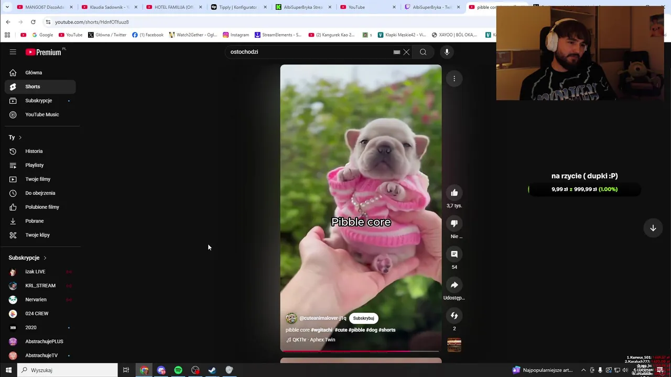Viewport: 671px width, 377px height.
Task: Share the Short via Udostępnij
Action: coord(454,285)
